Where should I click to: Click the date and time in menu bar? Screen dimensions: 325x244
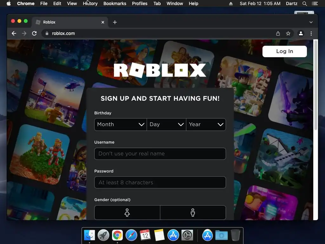tap(260, 3)
